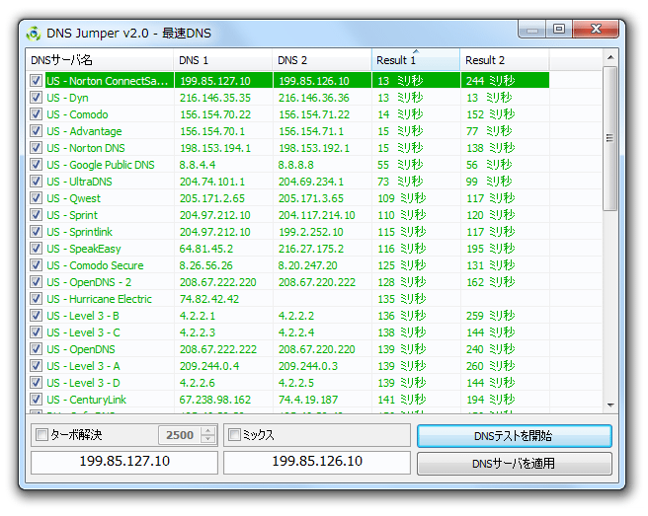This screenshot has height=516, width=648.
Task: Toggle the US - Comodo checkbox
Action: pos(36,113)
